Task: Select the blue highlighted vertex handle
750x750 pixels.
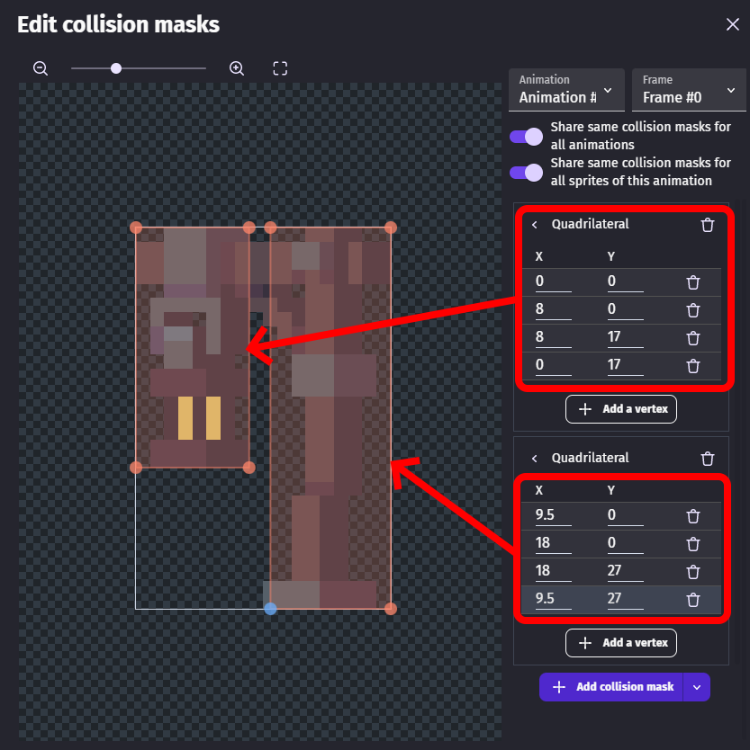Action: (x=270, y=609)
